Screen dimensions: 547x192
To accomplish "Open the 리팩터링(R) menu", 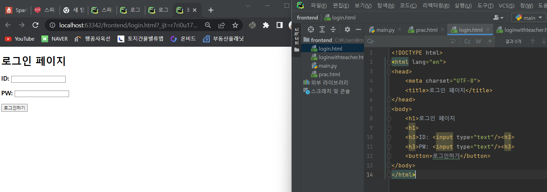I will click(x=436, y=5).
